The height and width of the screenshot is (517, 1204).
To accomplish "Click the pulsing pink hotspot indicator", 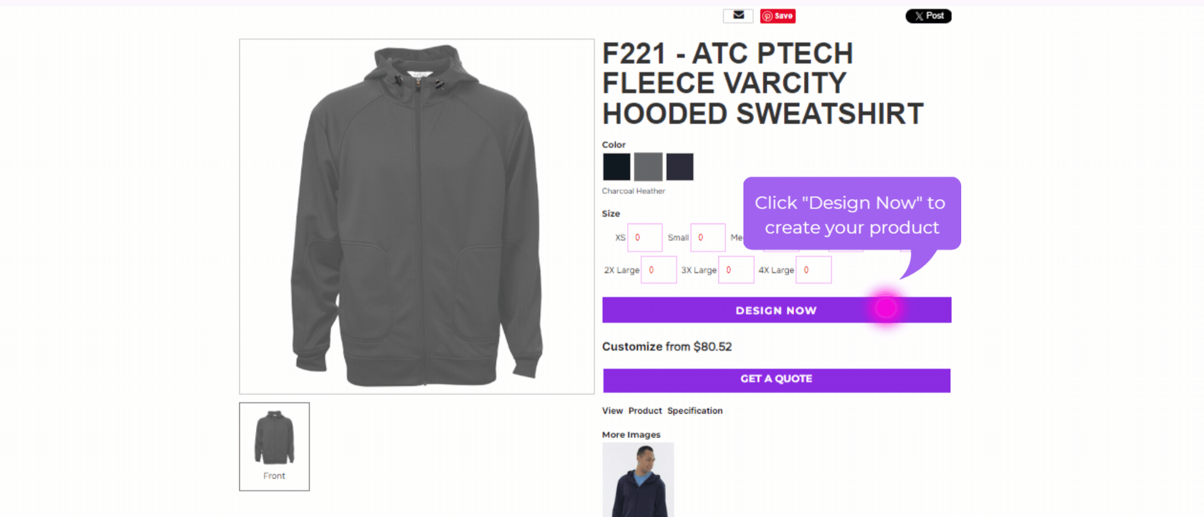I will pos(886,308).
